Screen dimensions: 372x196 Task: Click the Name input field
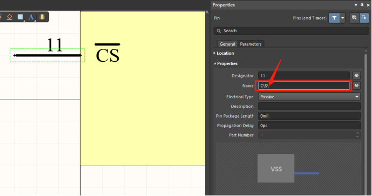click(304, 85)
